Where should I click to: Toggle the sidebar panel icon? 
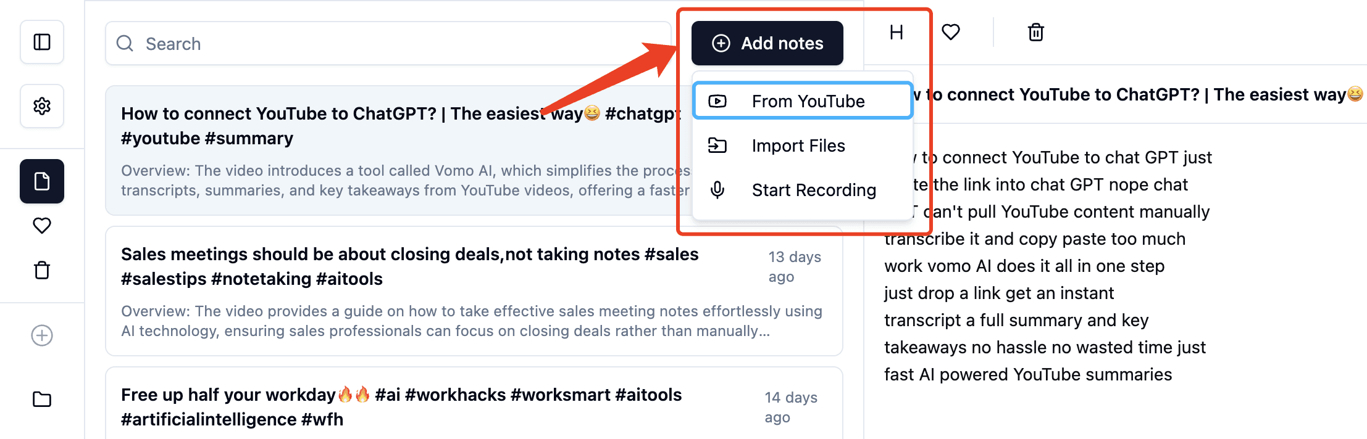[x=42, y=42]
